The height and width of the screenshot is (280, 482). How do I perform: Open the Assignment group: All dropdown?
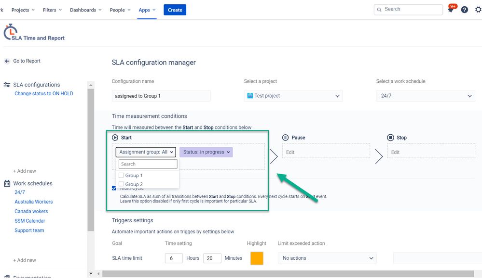click(x=146, y=152)
